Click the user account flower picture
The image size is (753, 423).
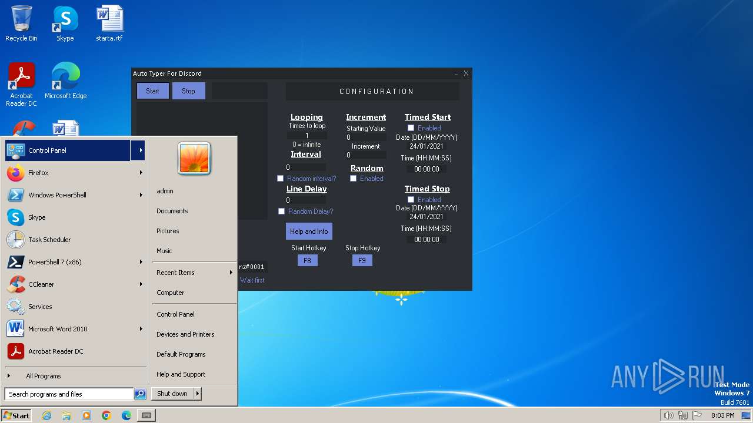click(x=194, y=158)
